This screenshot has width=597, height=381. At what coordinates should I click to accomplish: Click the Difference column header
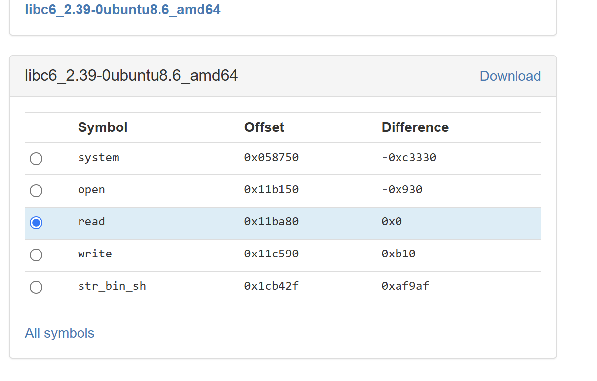[x=415, y=127]
